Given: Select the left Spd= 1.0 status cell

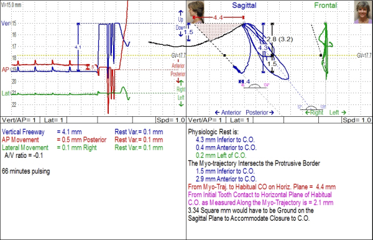Looking at the screenshot, I should [170, 120].
